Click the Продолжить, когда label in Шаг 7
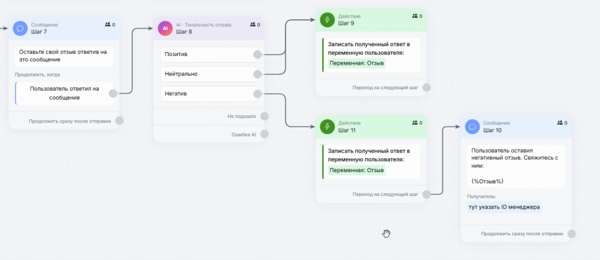Screen dimensions: 600x260 37,75
